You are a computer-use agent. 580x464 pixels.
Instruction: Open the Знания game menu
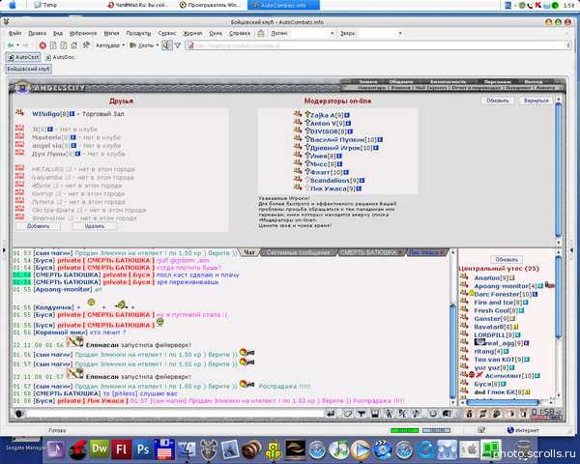[368, 81]
